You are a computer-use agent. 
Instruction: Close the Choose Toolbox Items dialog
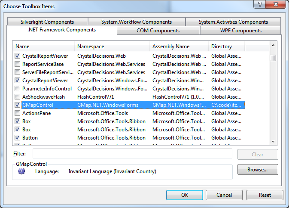[x=276, y=4]
